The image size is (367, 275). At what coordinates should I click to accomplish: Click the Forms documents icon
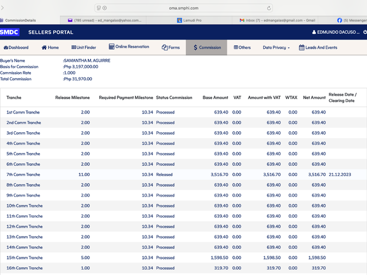click(x=165, y=48)
